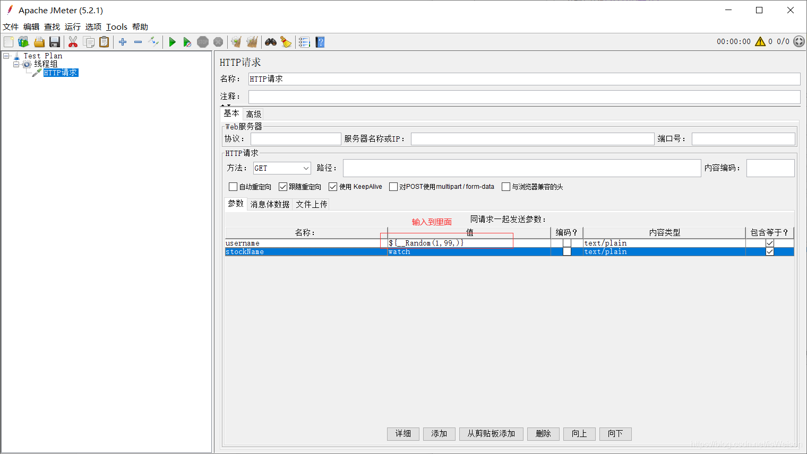The height and width of the screenshot is (454, 807).
Task: Open the Templates toolbar icon
Action: pyautogui.click(x=23, y=42)
